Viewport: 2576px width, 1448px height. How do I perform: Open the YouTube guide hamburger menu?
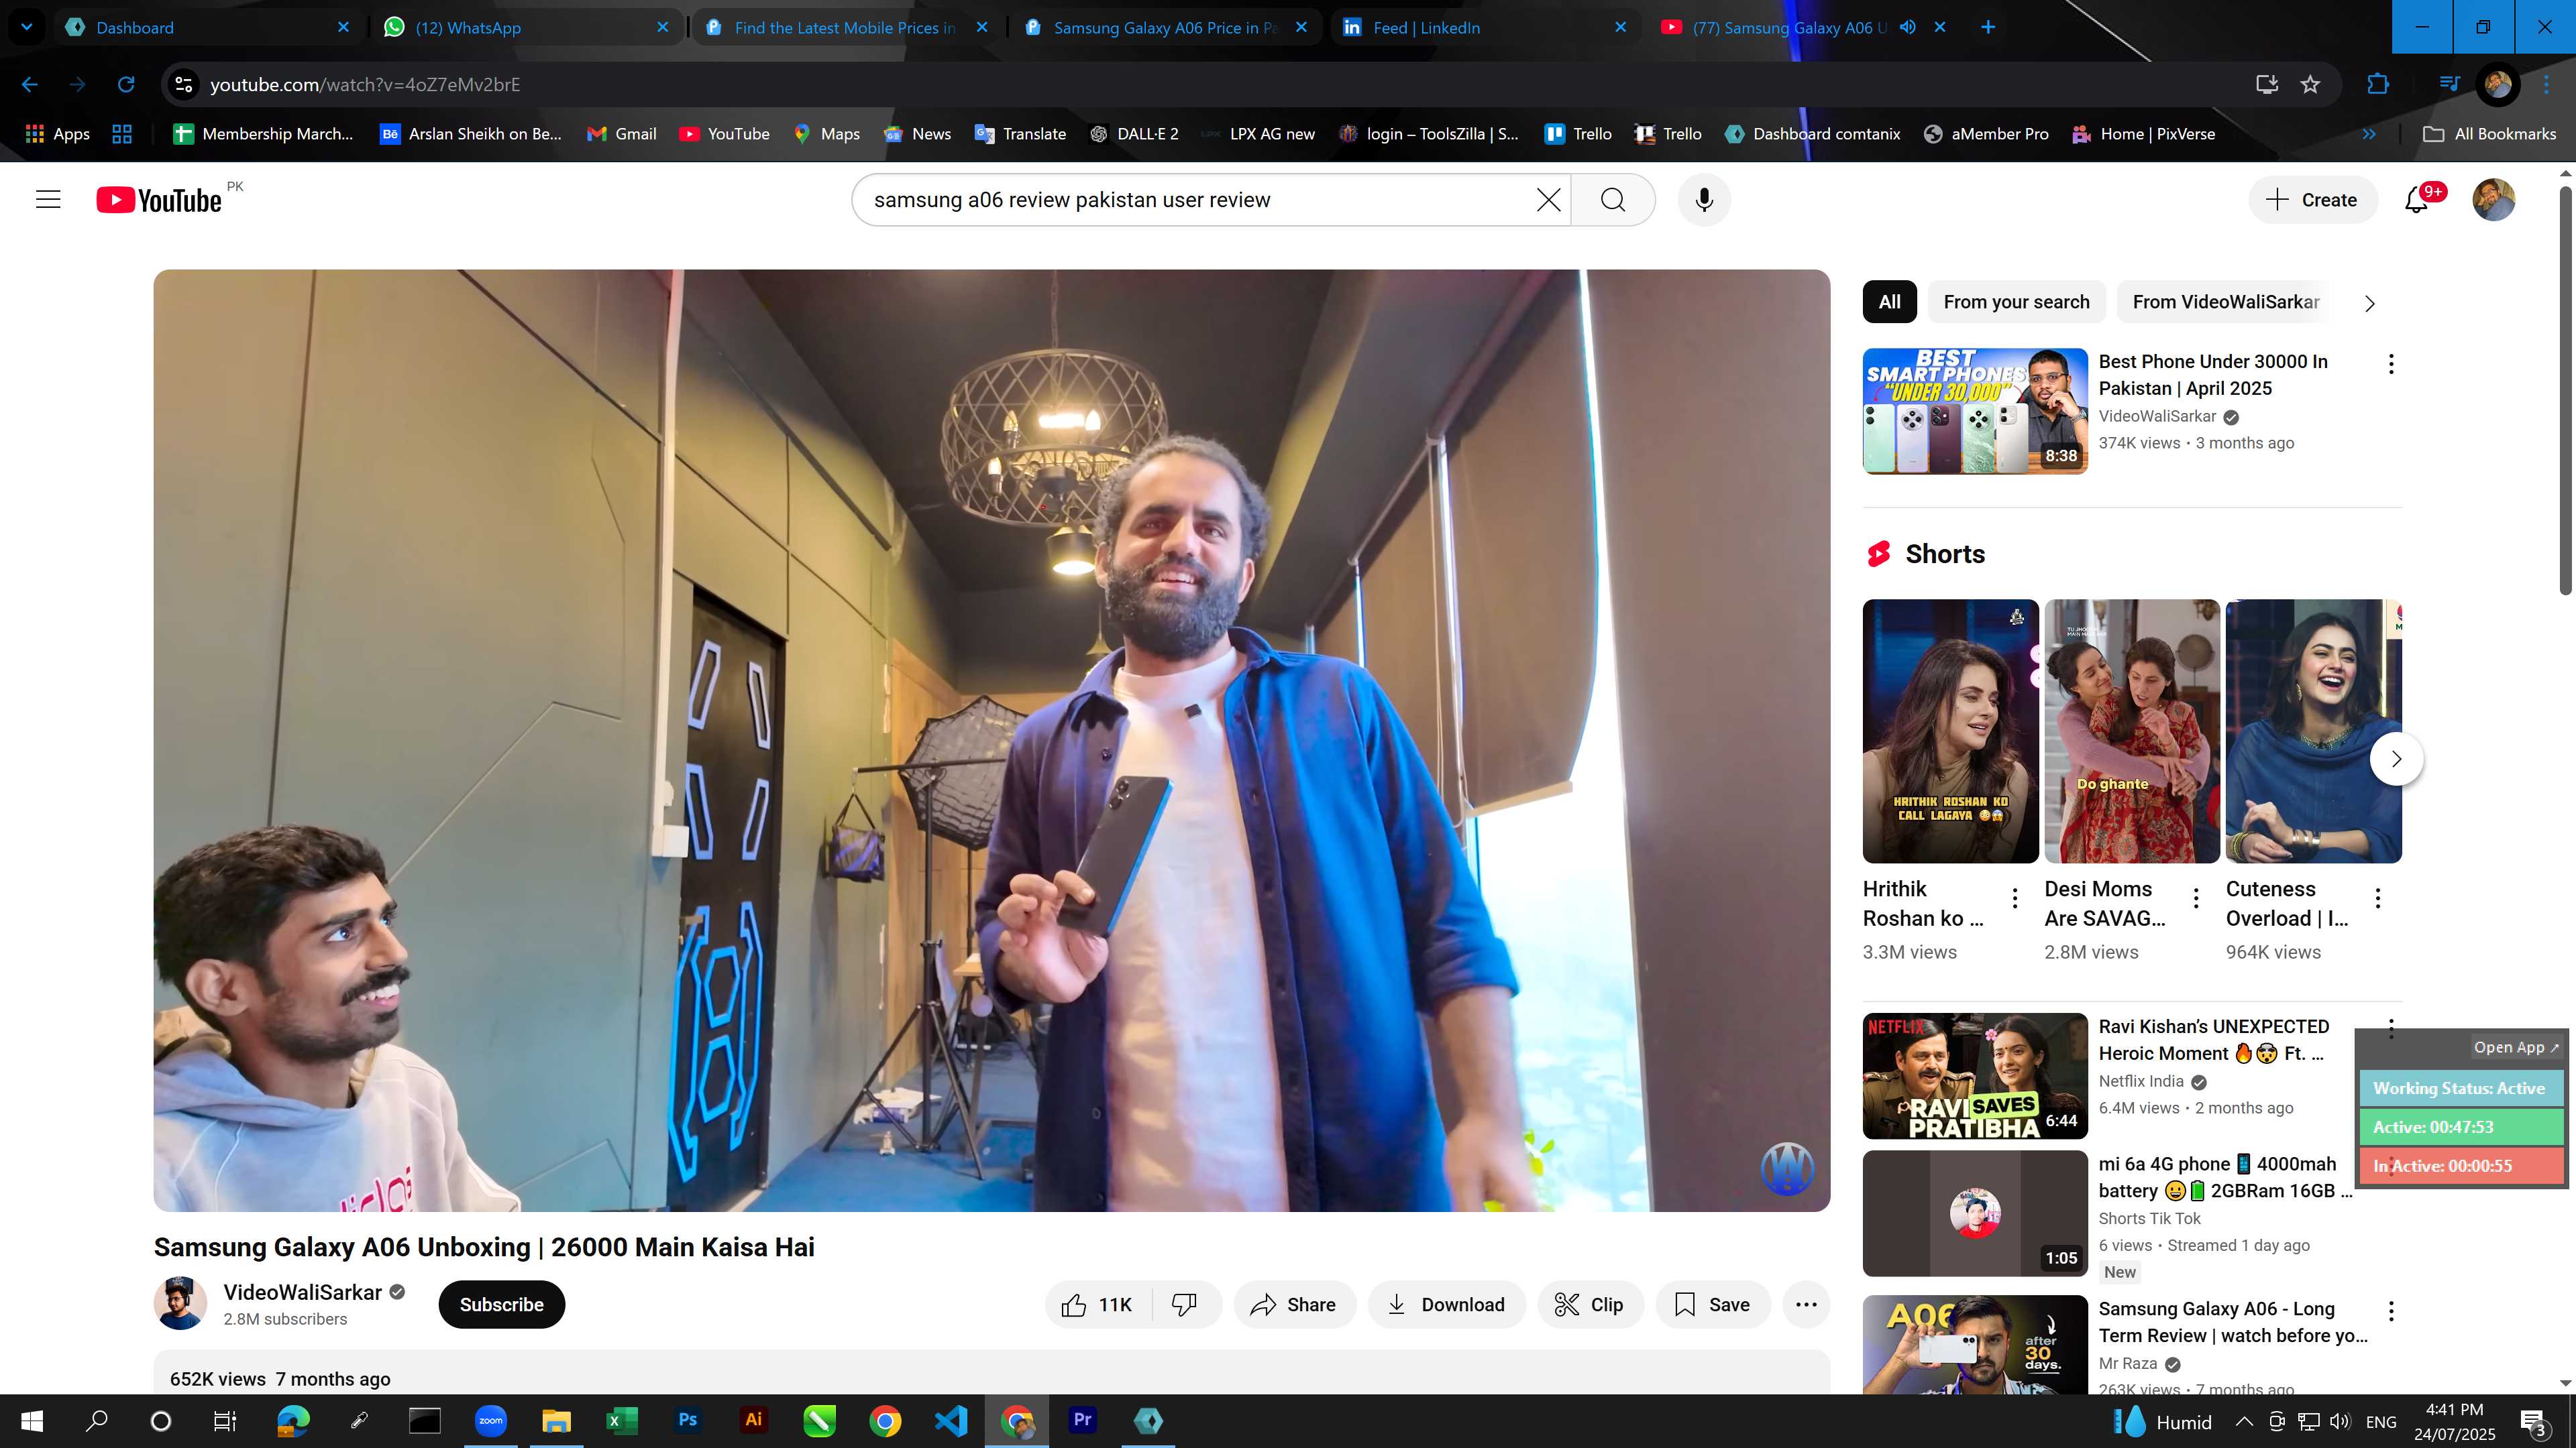tap(48, 200)
